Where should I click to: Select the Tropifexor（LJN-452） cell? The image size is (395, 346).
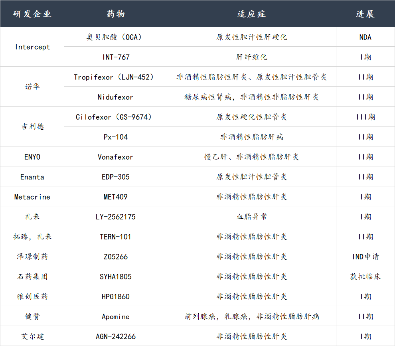tap(115, 77)
